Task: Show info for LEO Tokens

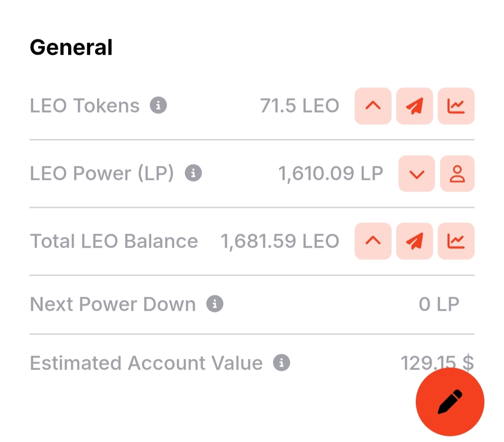Action: [158, 105]
